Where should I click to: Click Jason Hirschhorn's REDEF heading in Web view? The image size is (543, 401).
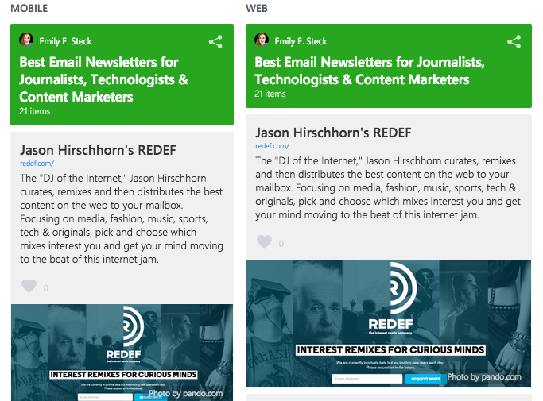point(333,133)
